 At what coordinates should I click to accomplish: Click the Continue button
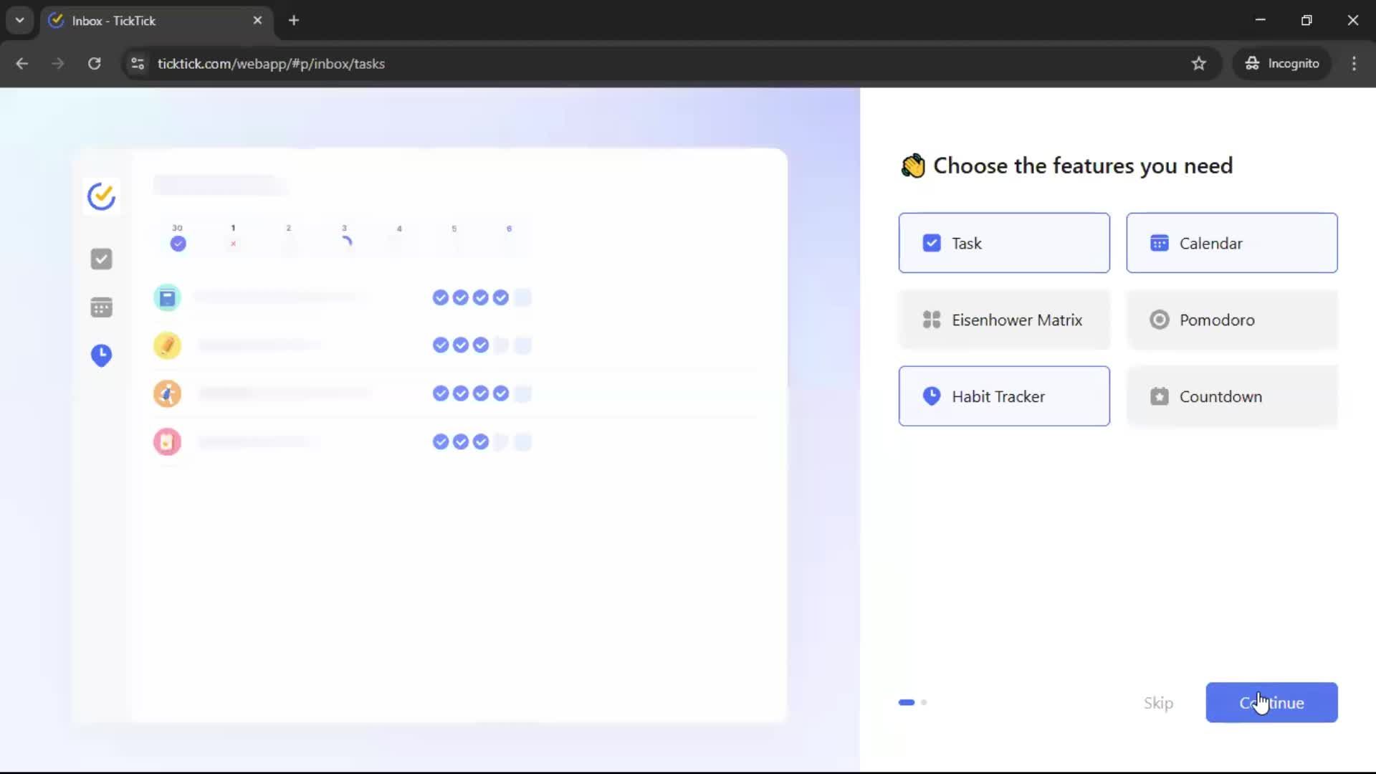[1271, 702]
